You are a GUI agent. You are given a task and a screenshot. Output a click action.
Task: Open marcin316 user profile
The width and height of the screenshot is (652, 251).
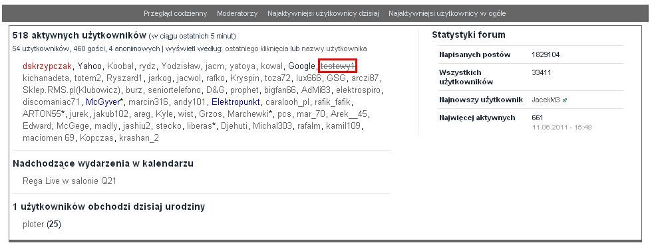148,102
